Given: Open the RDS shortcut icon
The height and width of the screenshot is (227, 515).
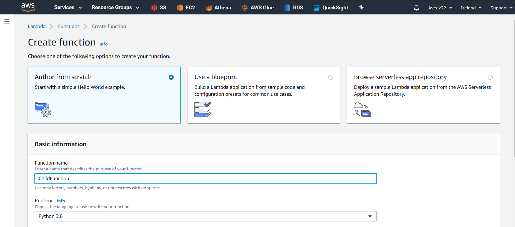Looking at the screenshot, I should click(x=287, y=8).
